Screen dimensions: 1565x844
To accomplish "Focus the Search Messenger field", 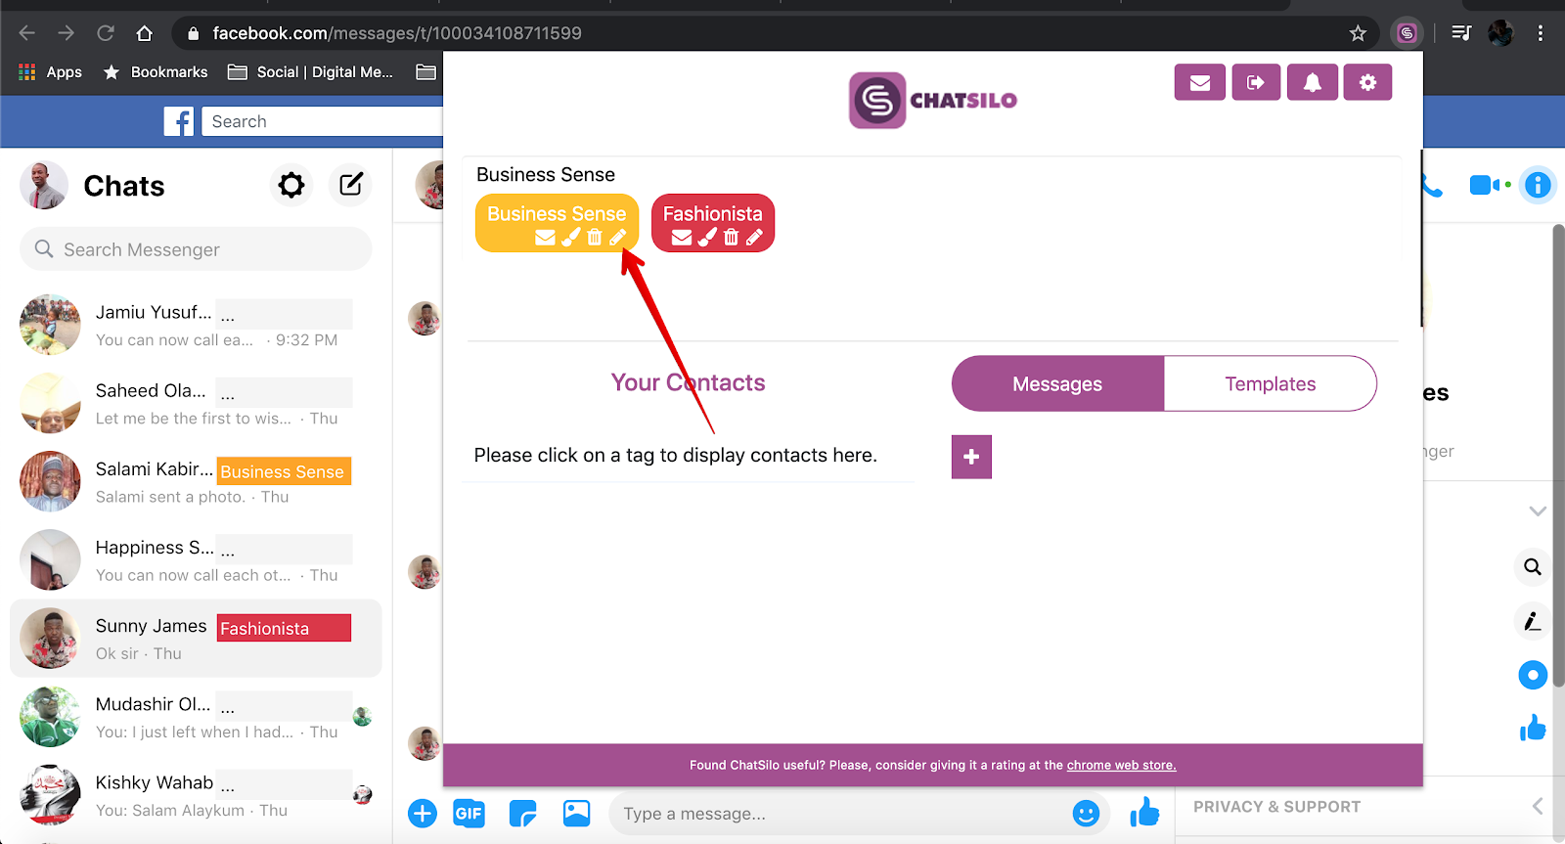I will (196, 249).
